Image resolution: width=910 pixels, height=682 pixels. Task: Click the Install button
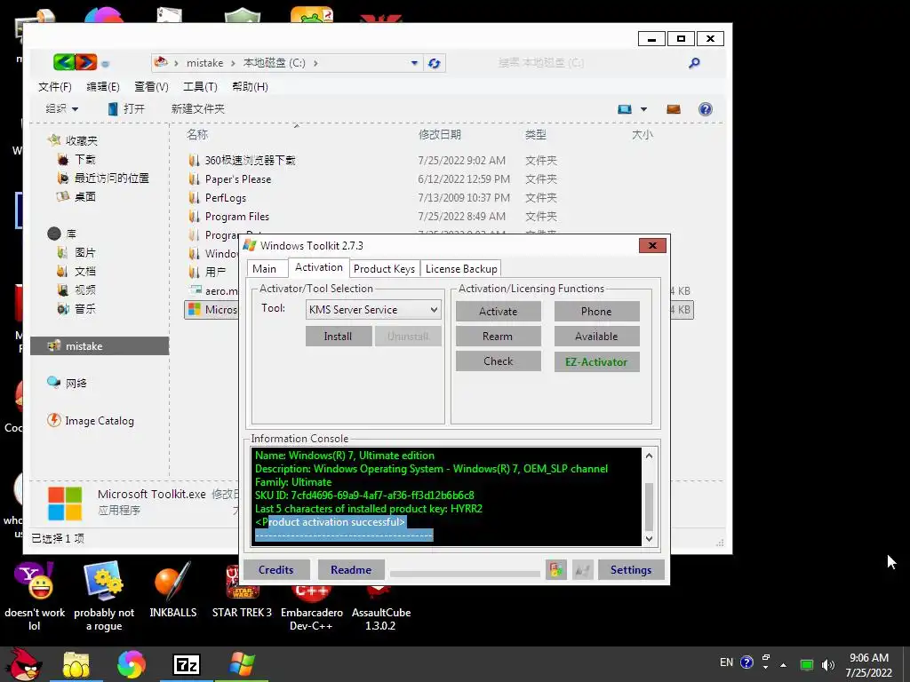[x=339, y=337]
